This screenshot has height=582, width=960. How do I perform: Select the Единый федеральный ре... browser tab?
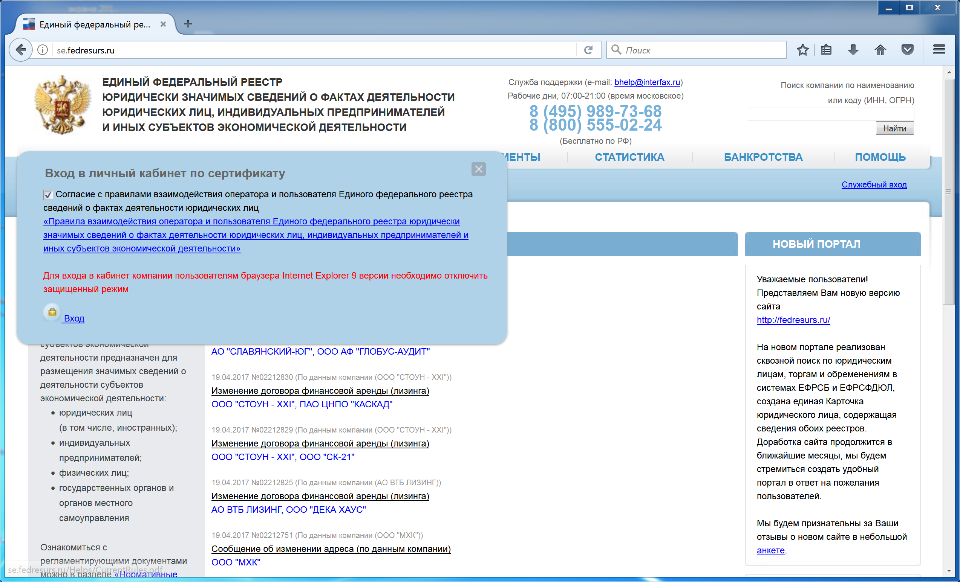click(95, 24)
